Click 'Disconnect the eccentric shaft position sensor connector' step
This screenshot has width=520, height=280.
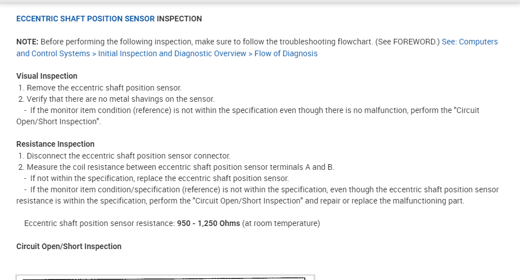(128, 156)
